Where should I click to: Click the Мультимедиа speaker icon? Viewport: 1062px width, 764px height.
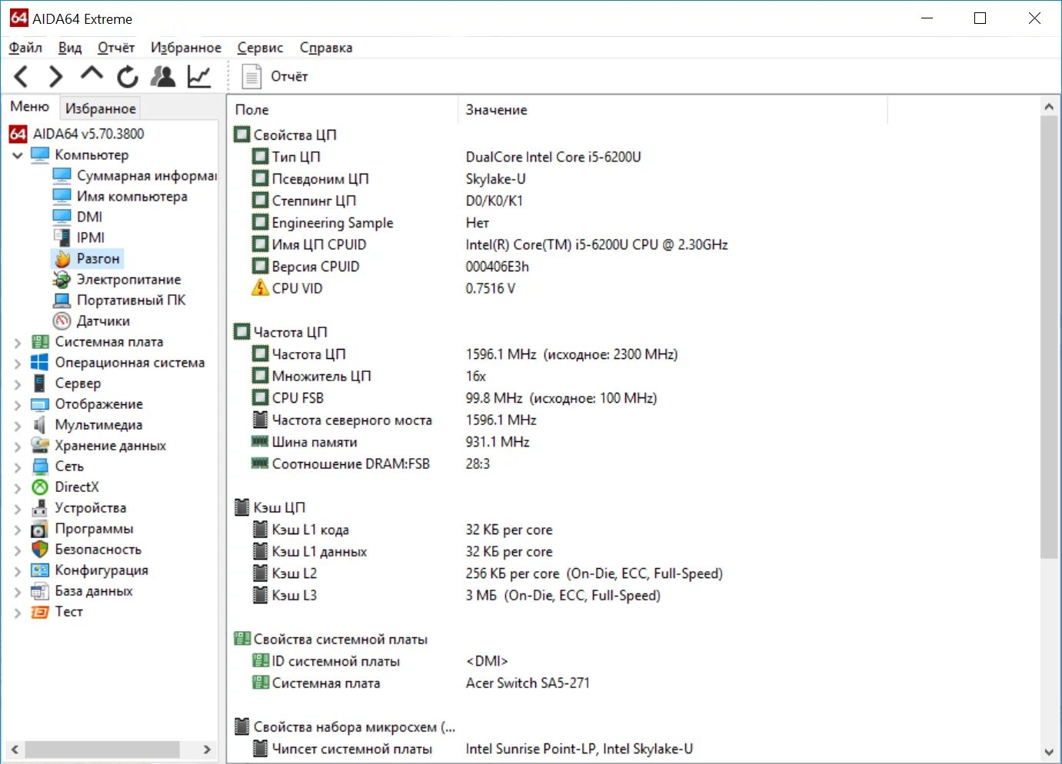pyautogui.click(x=40, y=425)
